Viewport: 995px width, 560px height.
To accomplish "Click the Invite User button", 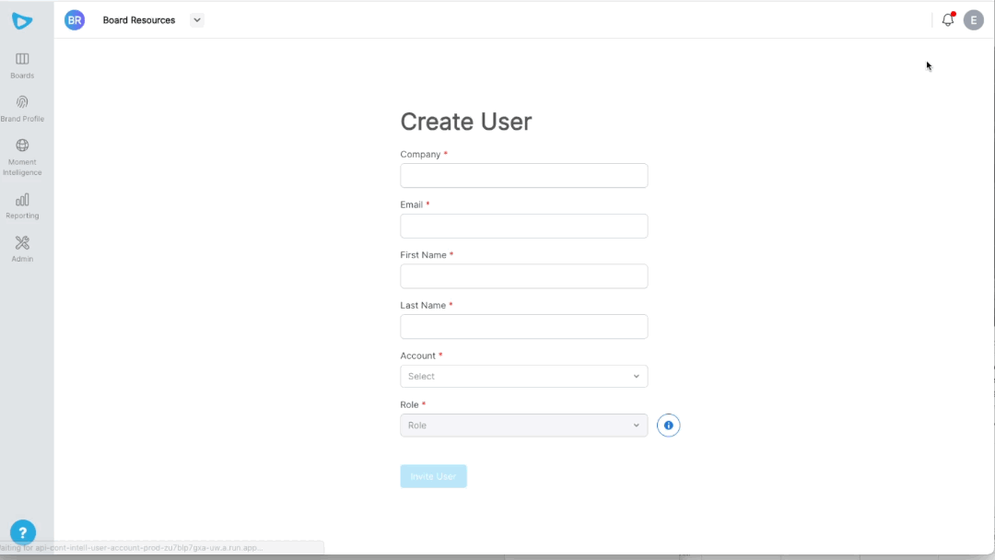I will pos(433,475).
